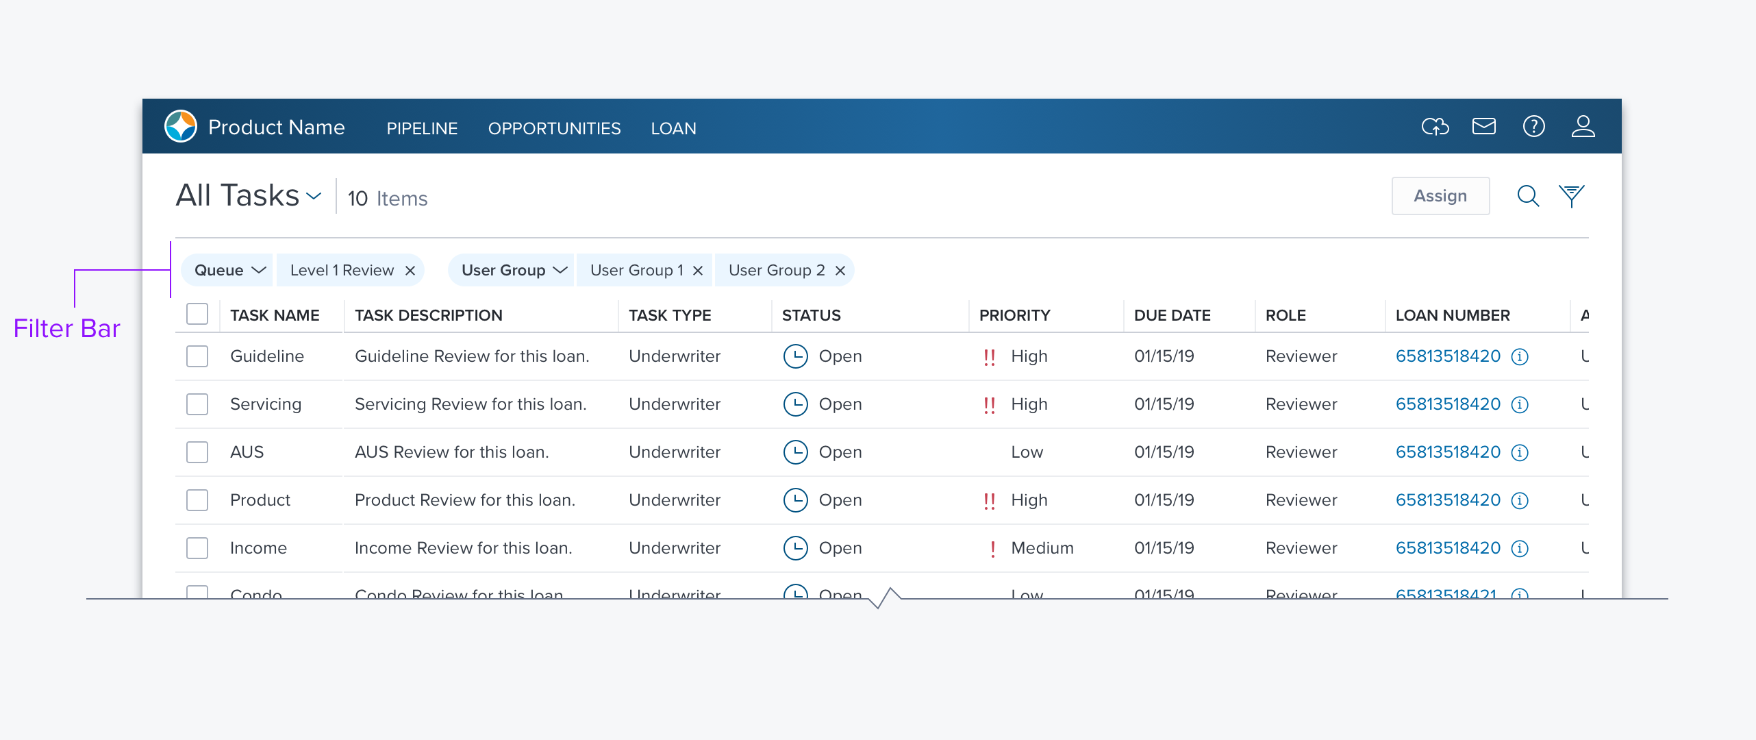Open loan 65813518420 in Servicing row

click(1448, 404)
